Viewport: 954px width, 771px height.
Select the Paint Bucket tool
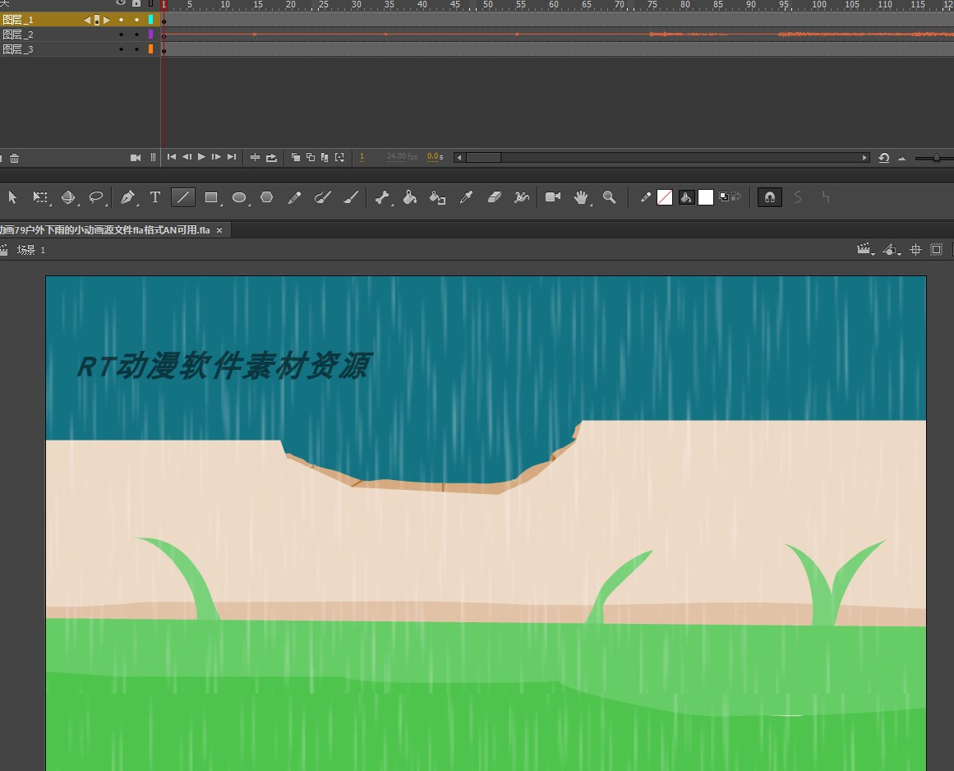click(410, 197)
